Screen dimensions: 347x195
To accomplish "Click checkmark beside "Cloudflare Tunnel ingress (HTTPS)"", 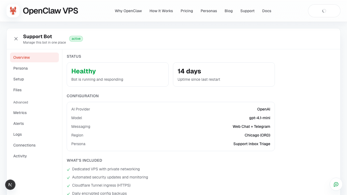I will click(68, 186).
